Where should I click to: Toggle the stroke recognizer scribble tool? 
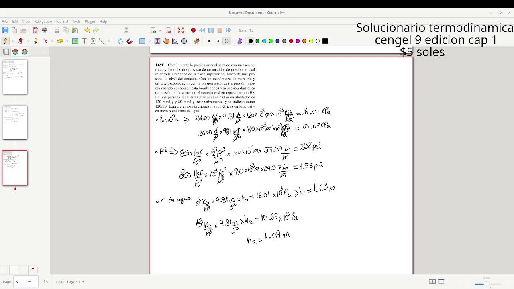pyautogui.click(x=45, y=41)
